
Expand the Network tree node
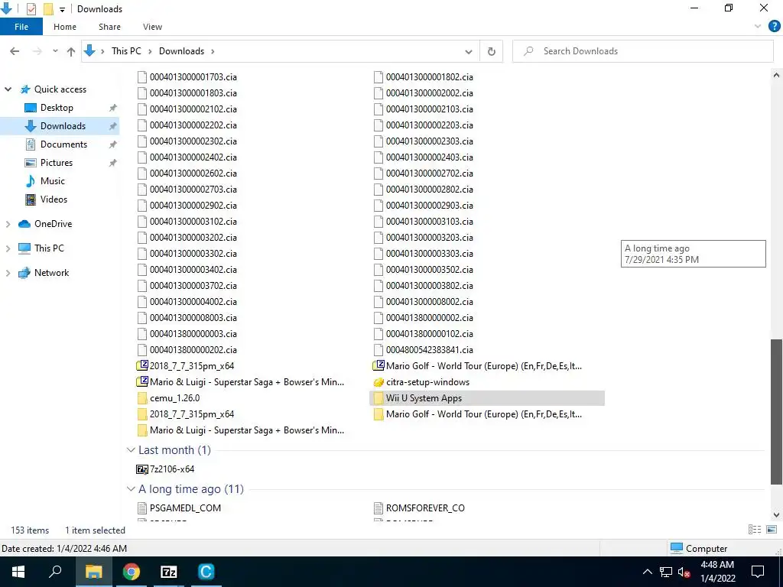(x=8, y=273)
